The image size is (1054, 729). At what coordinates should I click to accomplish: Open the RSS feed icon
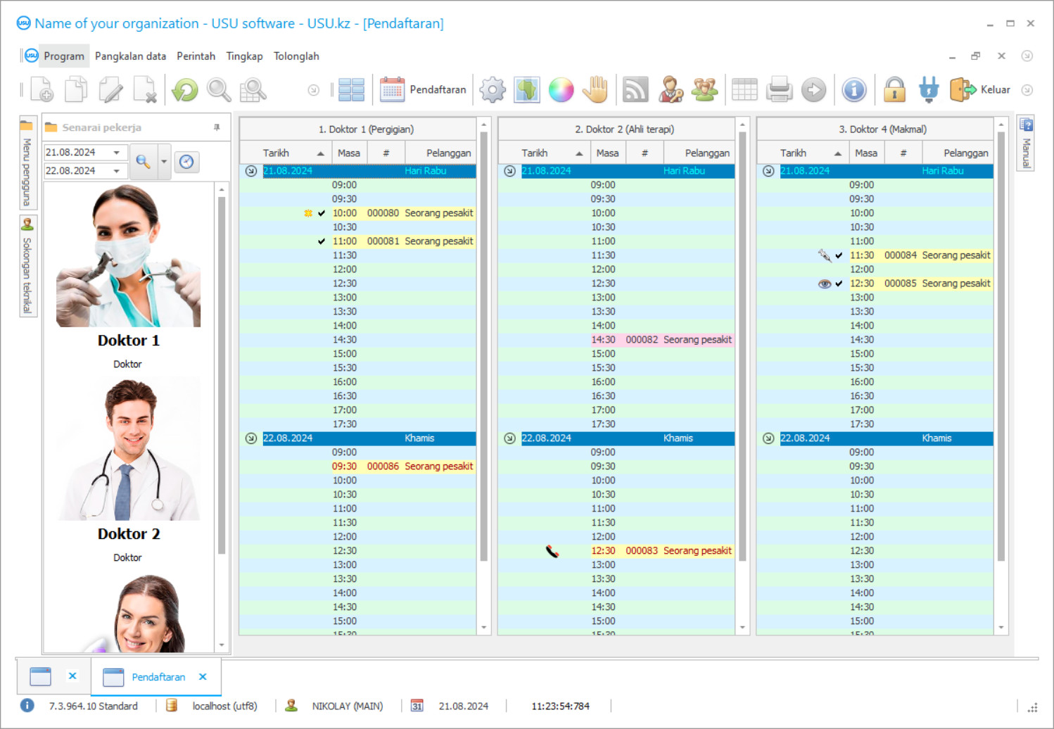click(x=635, y=90)
